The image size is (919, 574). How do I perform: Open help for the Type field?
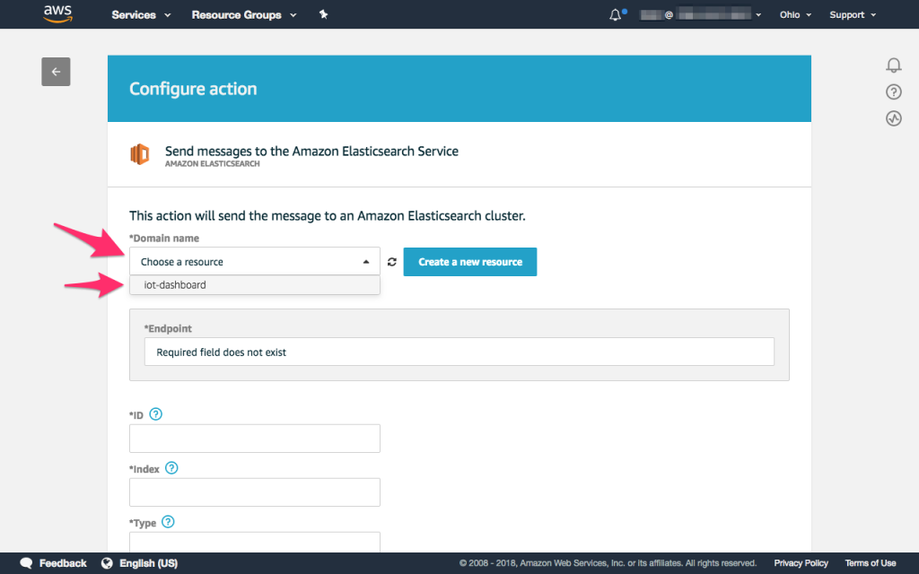coord(168,521)
